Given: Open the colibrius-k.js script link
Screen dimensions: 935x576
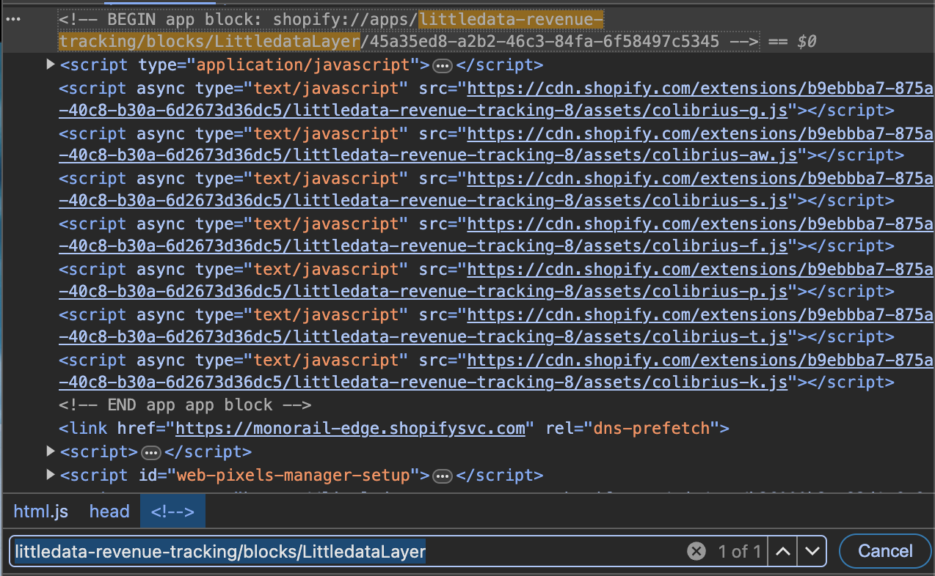Looking at the screenshot, I should point(496,372).
